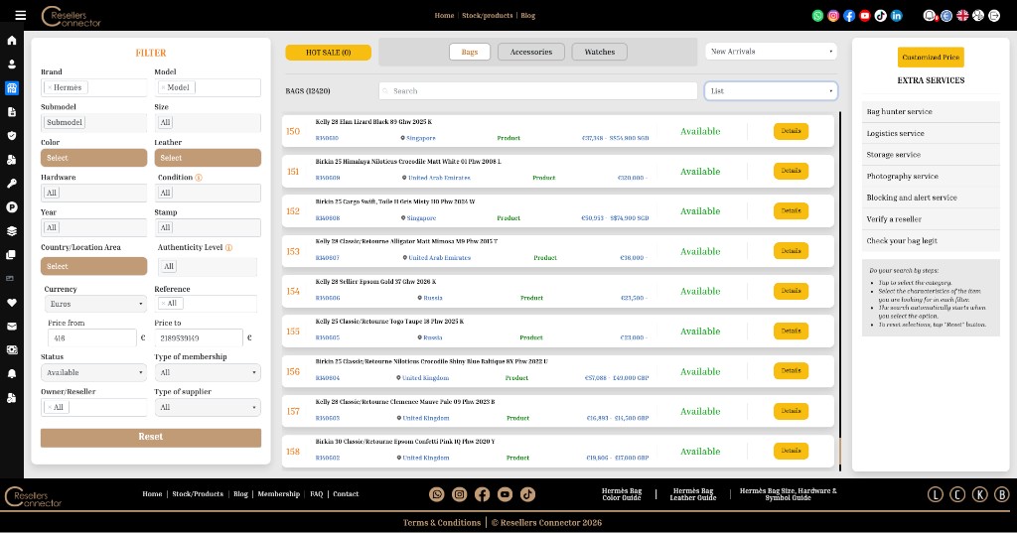This screenshot has width=1017, height=533.
Task: Click the Price from field
Action: (x=92, y=337)
